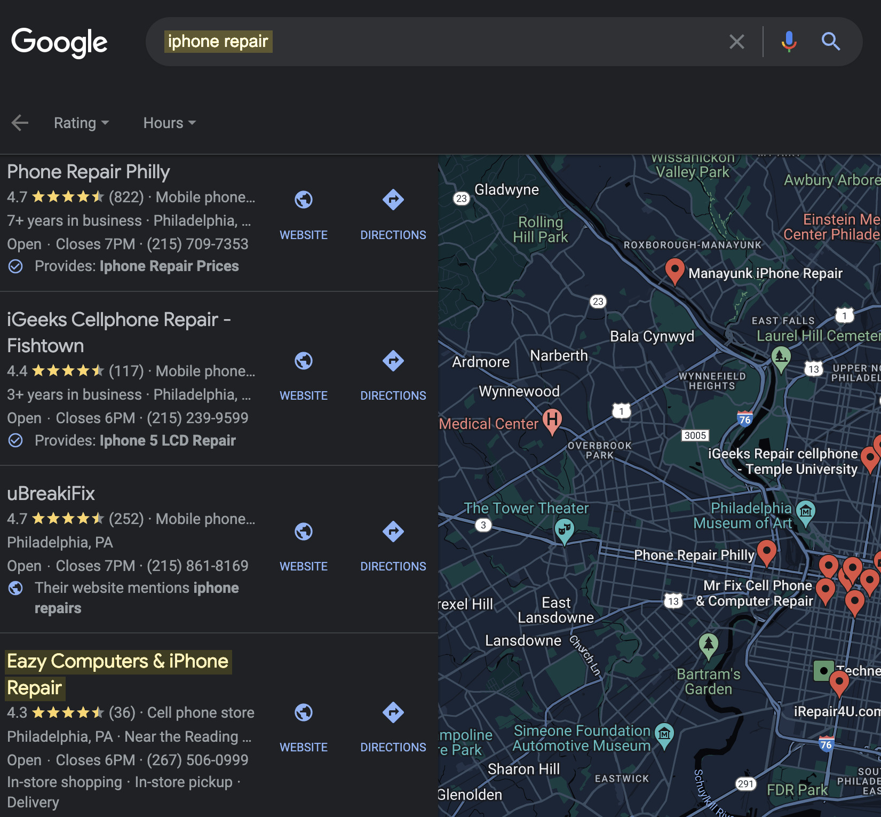This screenshot has width=881, height=817.
Task: Open the Phone Repair Philly listing
Action: [88, 171]
